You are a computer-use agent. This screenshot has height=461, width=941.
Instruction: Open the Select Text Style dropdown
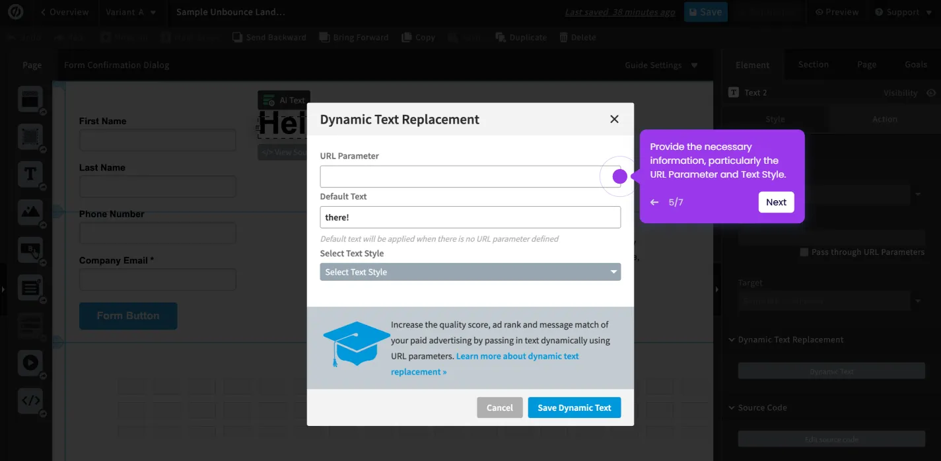[x=470, y=272]
